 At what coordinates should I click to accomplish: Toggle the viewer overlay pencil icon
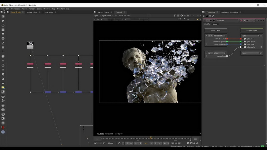tap(198, 19)
